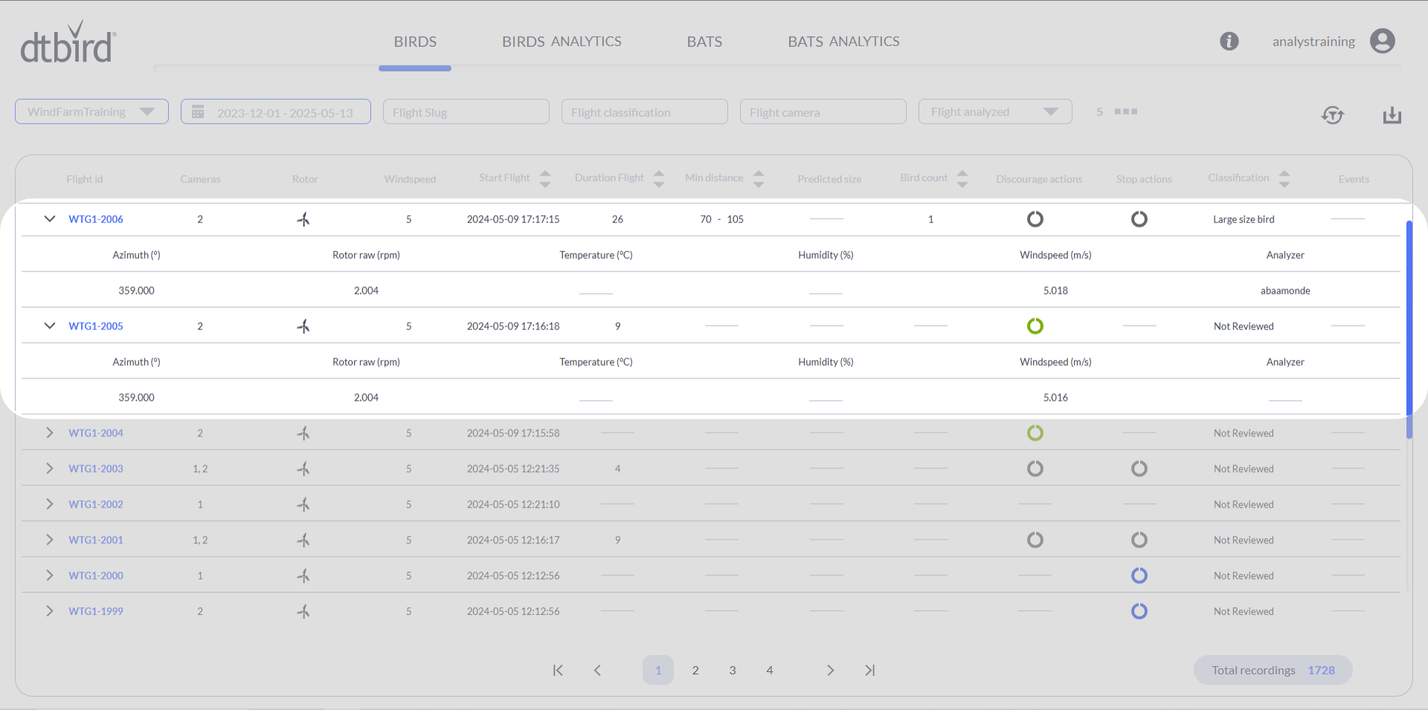Switch to the BATS tab

(x=704, y=42)
